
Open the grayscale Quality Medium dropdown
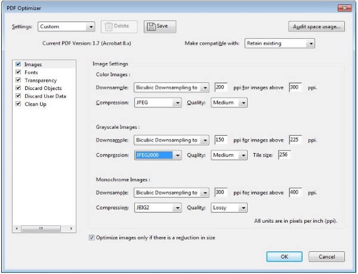(x=229, y=155)
